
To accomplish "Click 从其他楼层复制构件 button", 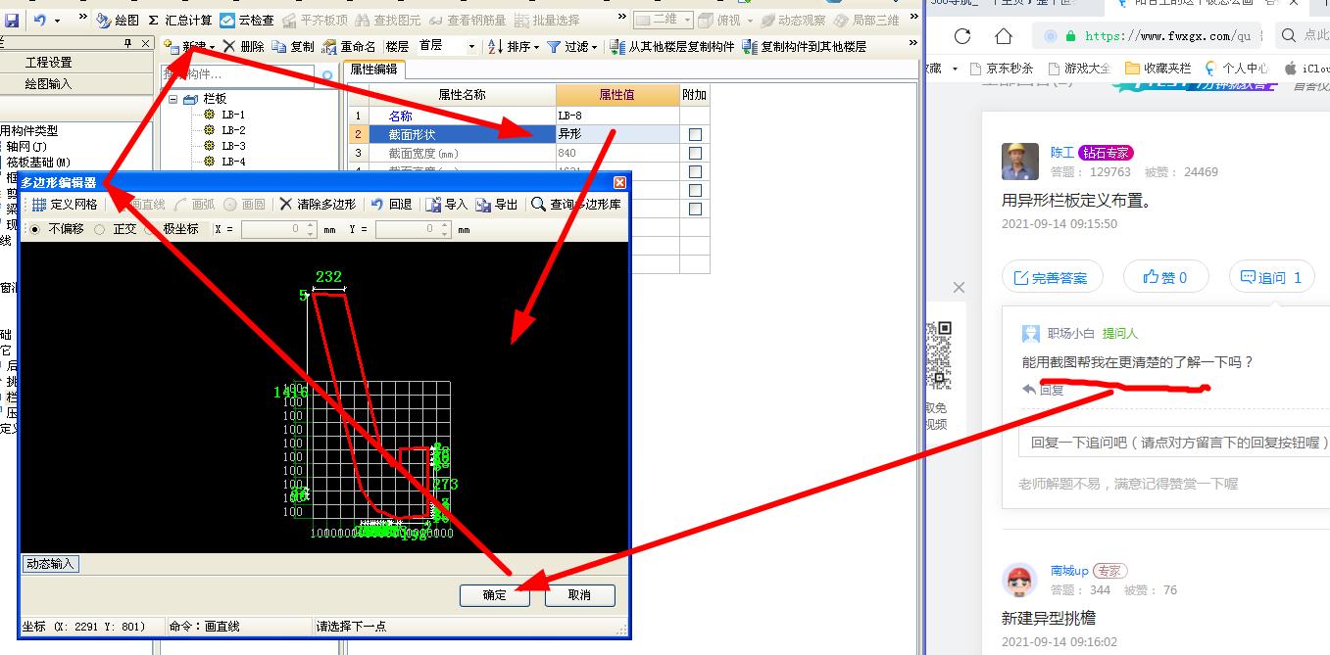I will [671, 46].
